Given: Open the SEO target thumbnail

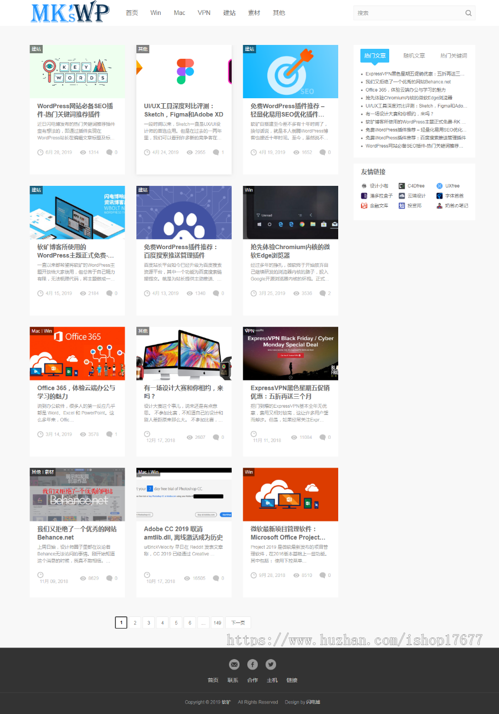Looking at the screenshot, I should coord(290,72).
